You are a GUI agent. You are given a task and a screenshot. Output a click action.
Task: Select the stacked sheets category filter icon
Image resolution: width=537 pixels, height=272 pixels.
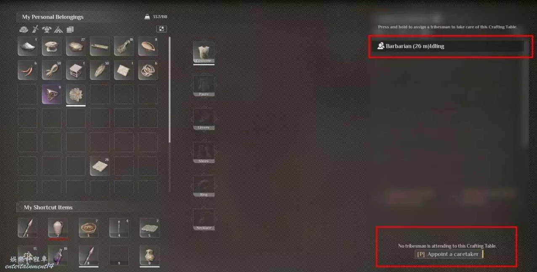click(x=70, y=29)
